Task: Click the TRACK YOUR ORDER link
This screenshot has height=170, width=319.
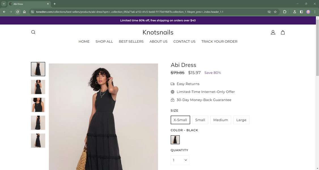Action: (x=219, y=41)
